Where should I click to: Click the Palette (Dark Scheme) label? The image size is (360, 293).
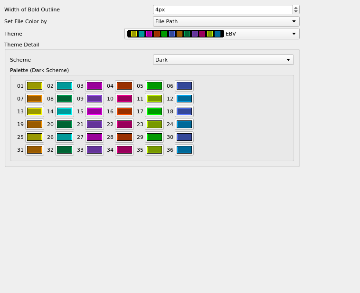point(39,70)
